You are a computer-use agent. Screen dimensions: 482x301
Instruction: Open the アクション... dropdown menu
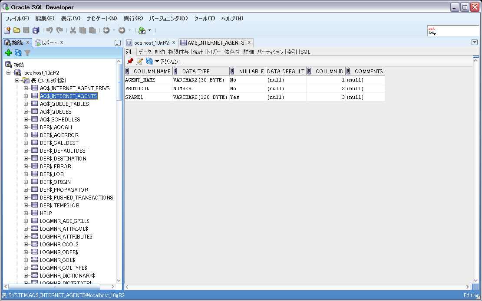click(168, 62)
